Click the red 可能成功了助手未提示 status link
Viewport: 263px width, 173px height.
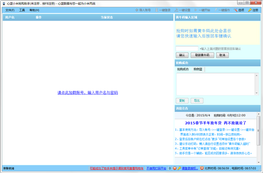(117, 168)
